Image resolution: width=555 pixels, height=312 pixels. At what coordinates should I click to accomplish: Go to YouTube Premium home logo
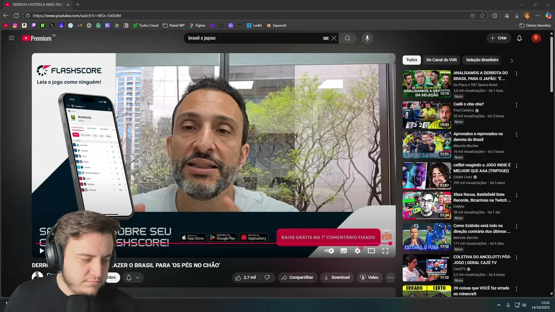coord(37,38)
